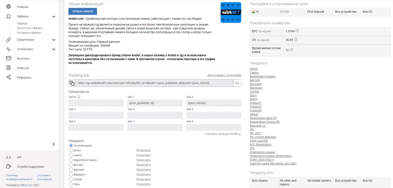Select the Casino landing radio button
Screen dimensions: 393x188
71,155
